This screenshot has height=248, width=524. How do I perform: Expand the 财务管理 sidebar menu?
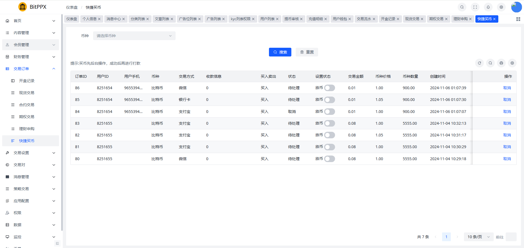[x=31, y=57]
